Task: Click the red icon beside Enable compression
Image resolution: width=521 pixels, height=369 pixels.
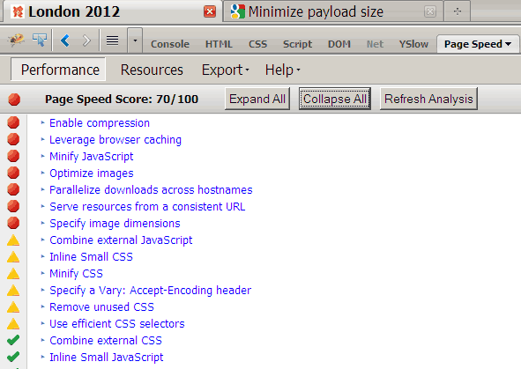Action: click(x=13, y=122)
